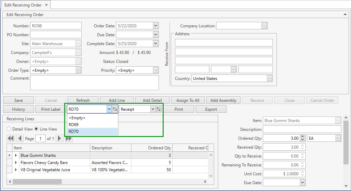Increase Ordered Qty with up stepper

302,137
